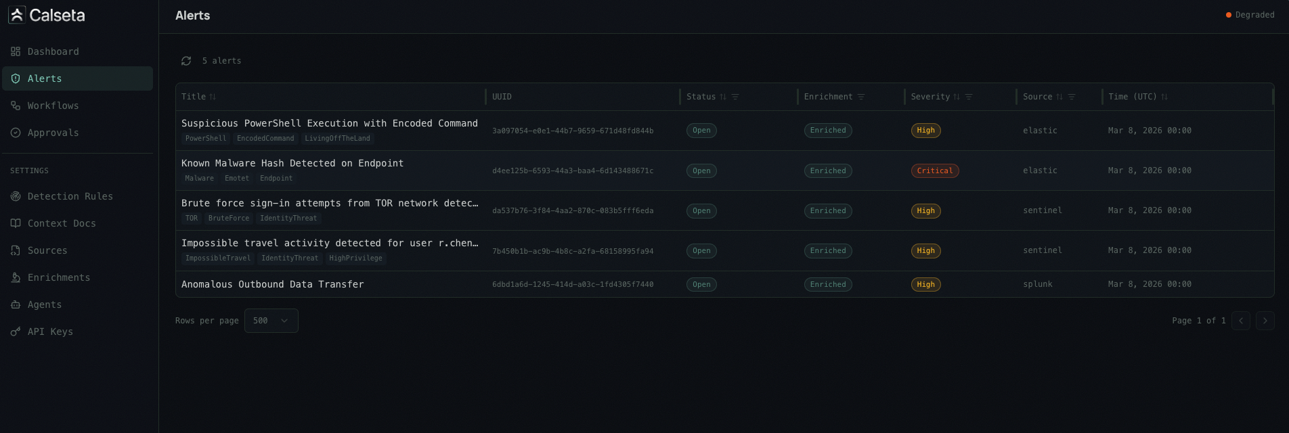This screenshot has height=433, width=1289.
Task: Open the Rows per page dropdown
Action: pyautogui.click(x=271, y=321)
